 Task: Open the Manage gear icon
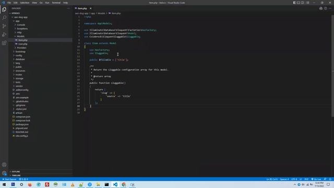pyautogui.click(x=4, y=173)
